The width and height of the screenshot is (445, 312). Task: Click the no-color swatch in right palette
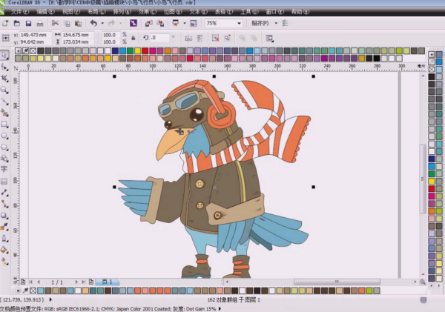point(432,69)
